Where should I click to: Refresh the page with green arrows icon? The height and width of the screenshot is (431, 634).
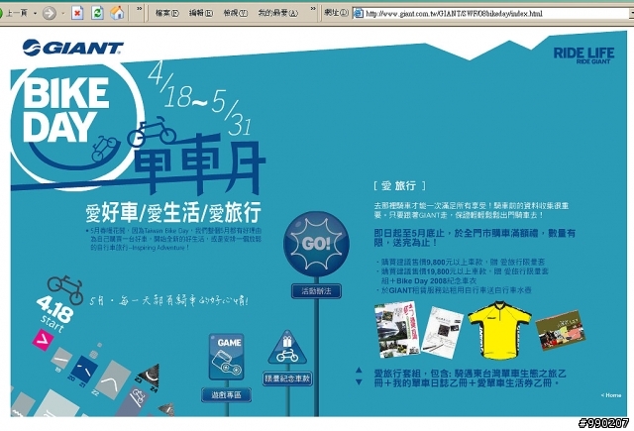click(97, 13)
